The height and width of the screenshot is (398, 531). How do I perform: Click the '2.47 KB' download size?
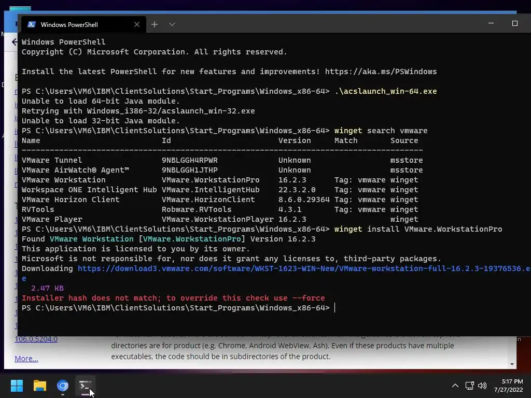click(x=47, y=288)
